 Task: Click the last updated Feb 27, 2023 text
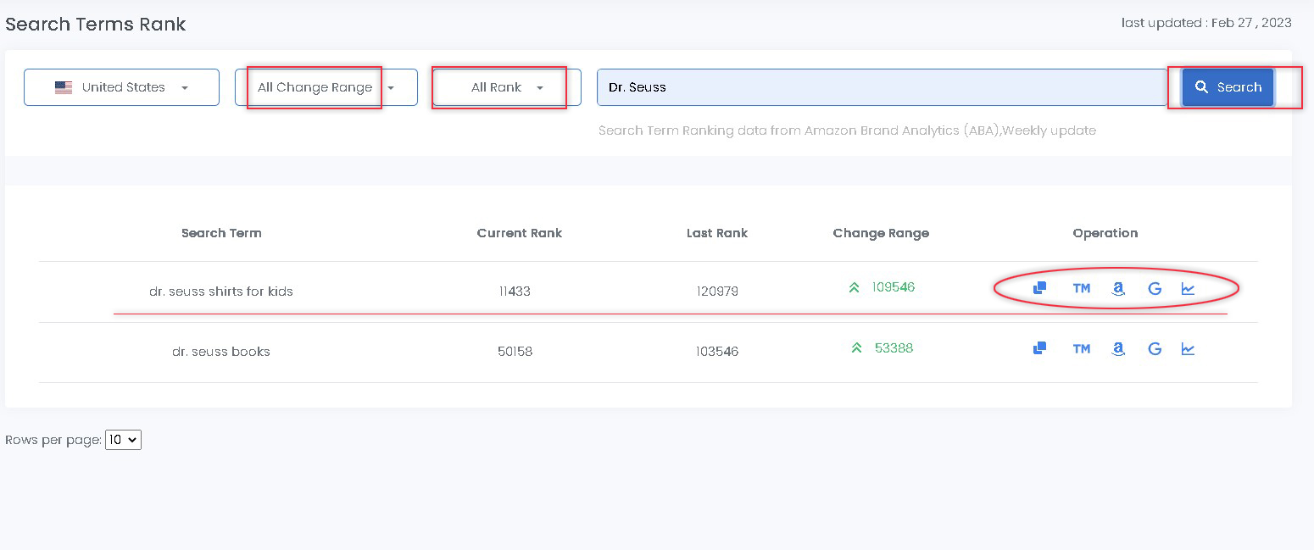pos(1206,23)
